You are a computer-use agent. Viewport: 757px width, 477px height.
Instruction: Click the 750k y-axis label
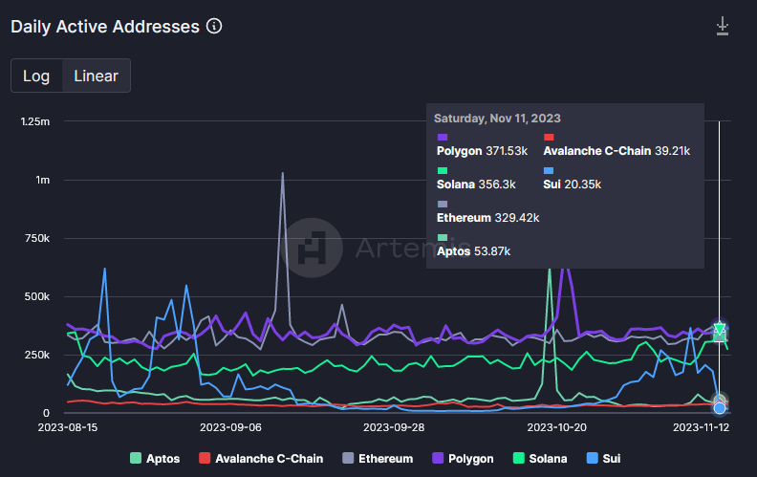point(37,239)
